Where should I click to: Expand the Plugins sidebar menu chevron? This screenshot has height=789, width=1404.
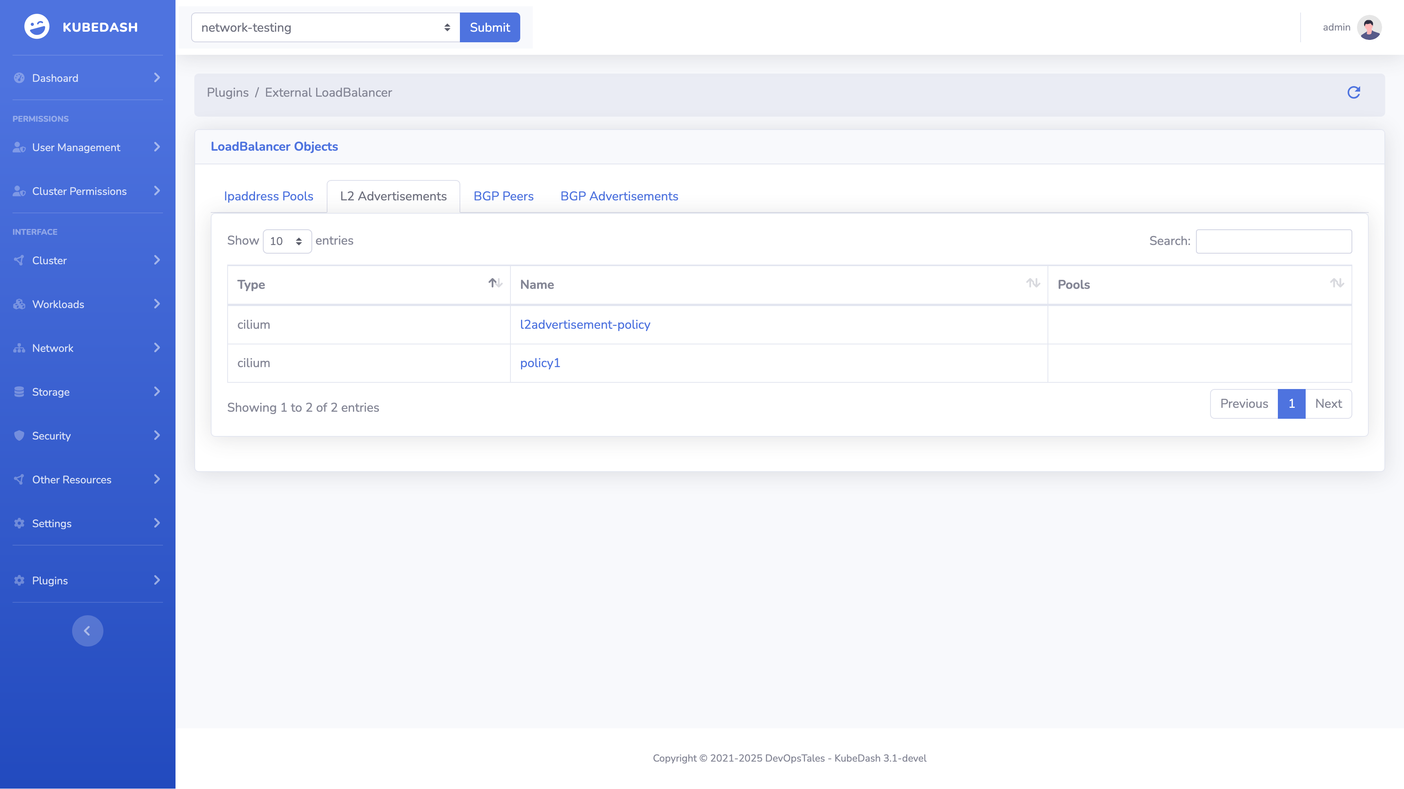pyautogui.click(x=157, y=580)
